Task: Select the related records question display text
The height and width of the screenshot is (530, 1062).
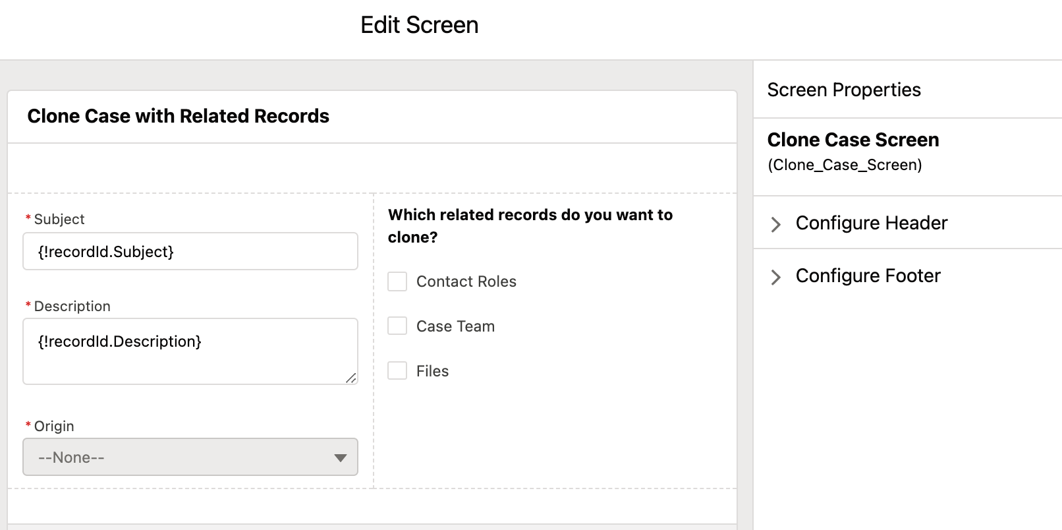Action: [x=530, y=225]
